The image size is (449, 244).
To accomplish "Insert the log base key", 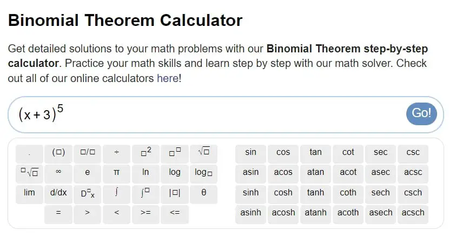I will [203, 172].
